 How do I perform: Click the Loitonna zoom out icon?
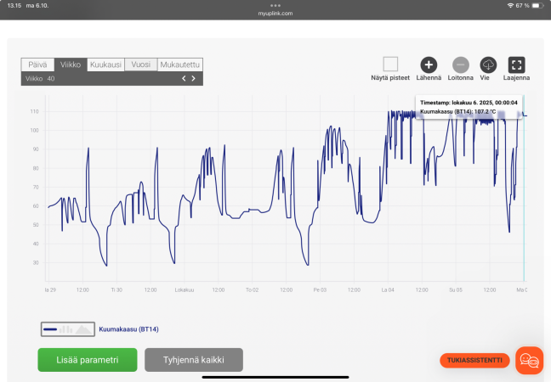pos(460,65)
